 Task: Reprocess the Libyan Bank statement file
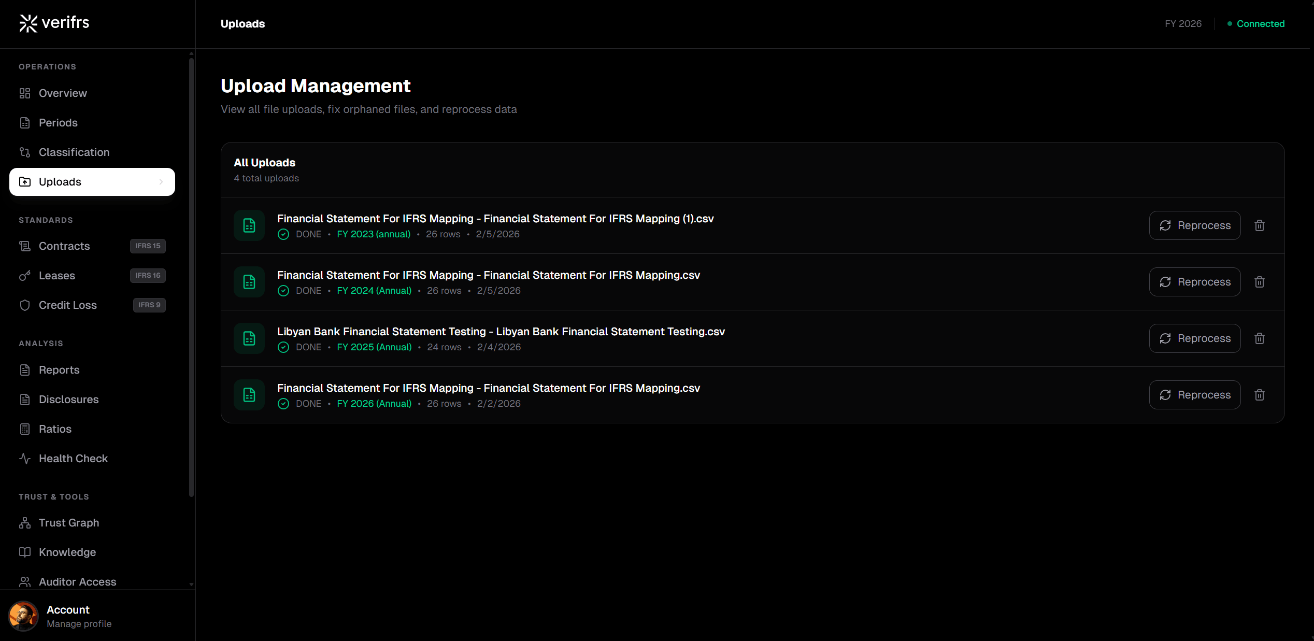1194,338
